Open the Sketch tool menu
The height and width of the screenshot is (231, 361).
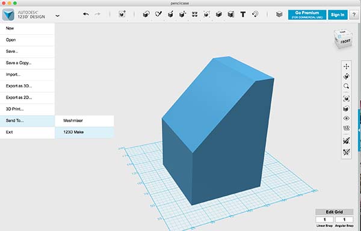pyautogui.click(x=158, y=14)
